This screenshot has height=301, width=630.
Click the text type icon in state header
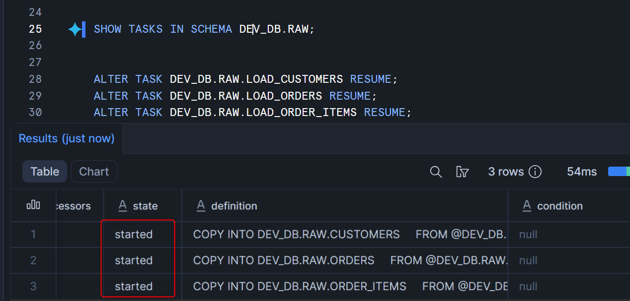[123, 206]
